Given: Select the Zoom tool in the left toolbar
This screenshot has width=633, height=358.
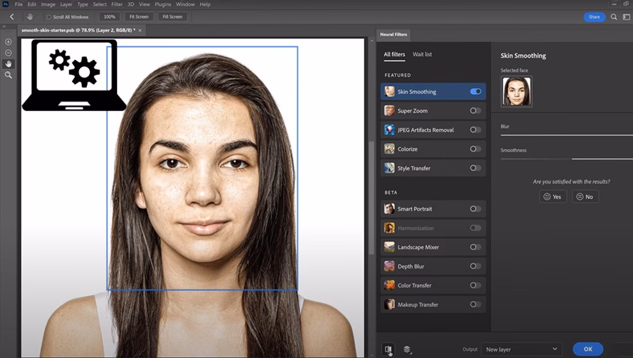Looking at the screenshot, I should (x=8, y=75).
